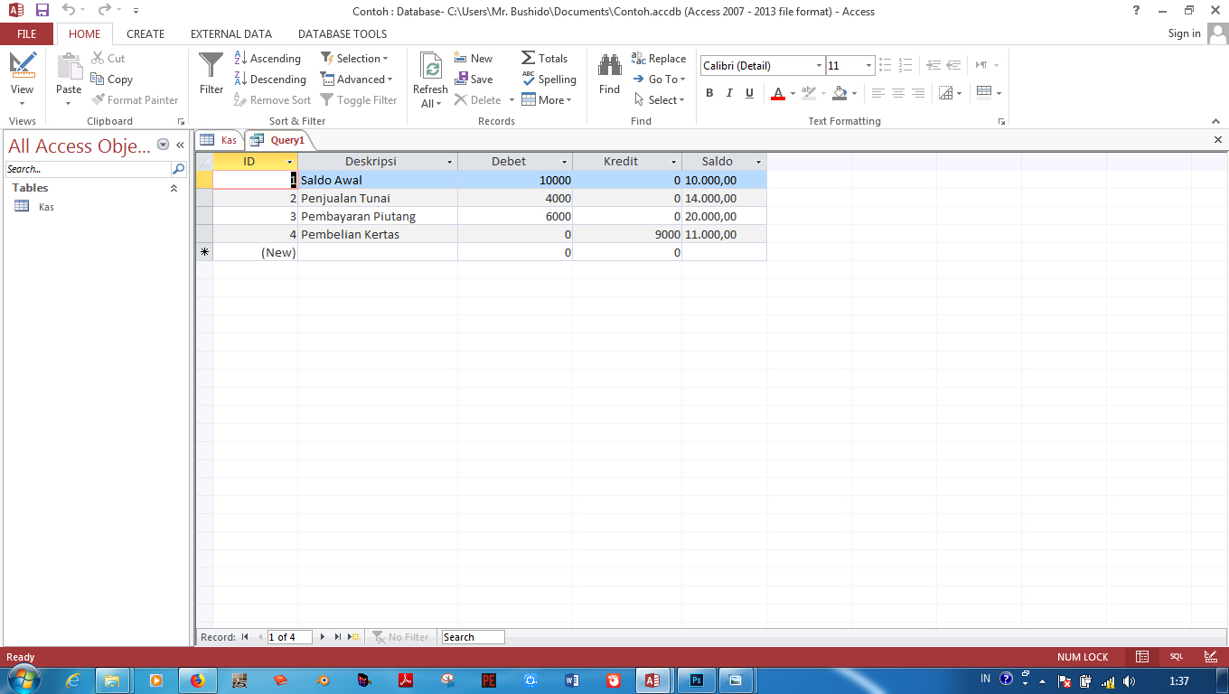Toggle bold formatting
Image resolution: width=1229 pixels, height=694 pixels.
pyautogui.click(x=709, y=93)
